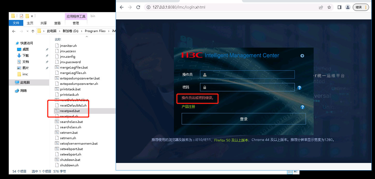375x179 pixels.
Task: Switch to the 主页 ribbon tab
Action: click(x=30, y=23)
